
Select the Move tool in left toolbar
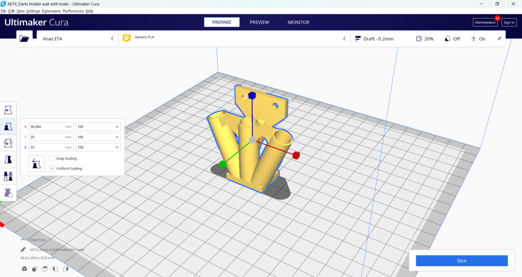[x=8, y=110]
